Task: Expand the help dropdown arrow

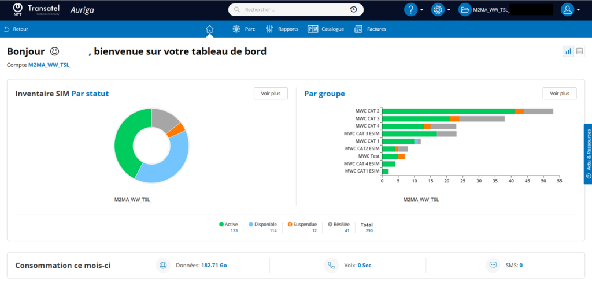Action: (421, 10)
